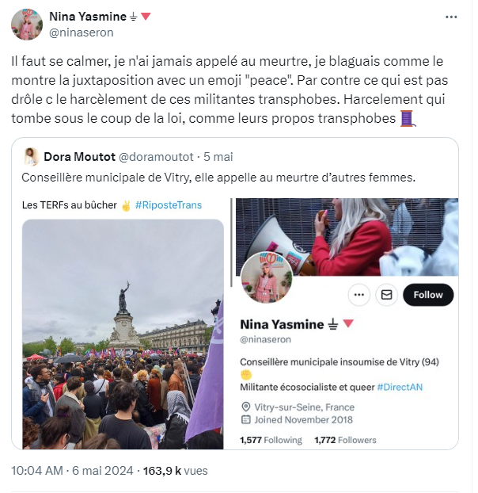Click the 163,9 k vues view count
Image resolution: width=478 pixels, height=493 pixels.
176,471
